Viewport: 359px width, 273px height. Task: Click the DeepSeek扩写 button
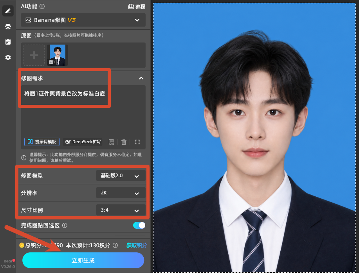(x=83, y=142)
